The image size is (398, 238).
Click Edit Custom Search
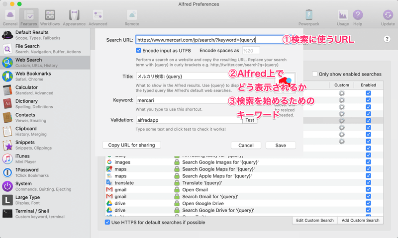[315, 220]
